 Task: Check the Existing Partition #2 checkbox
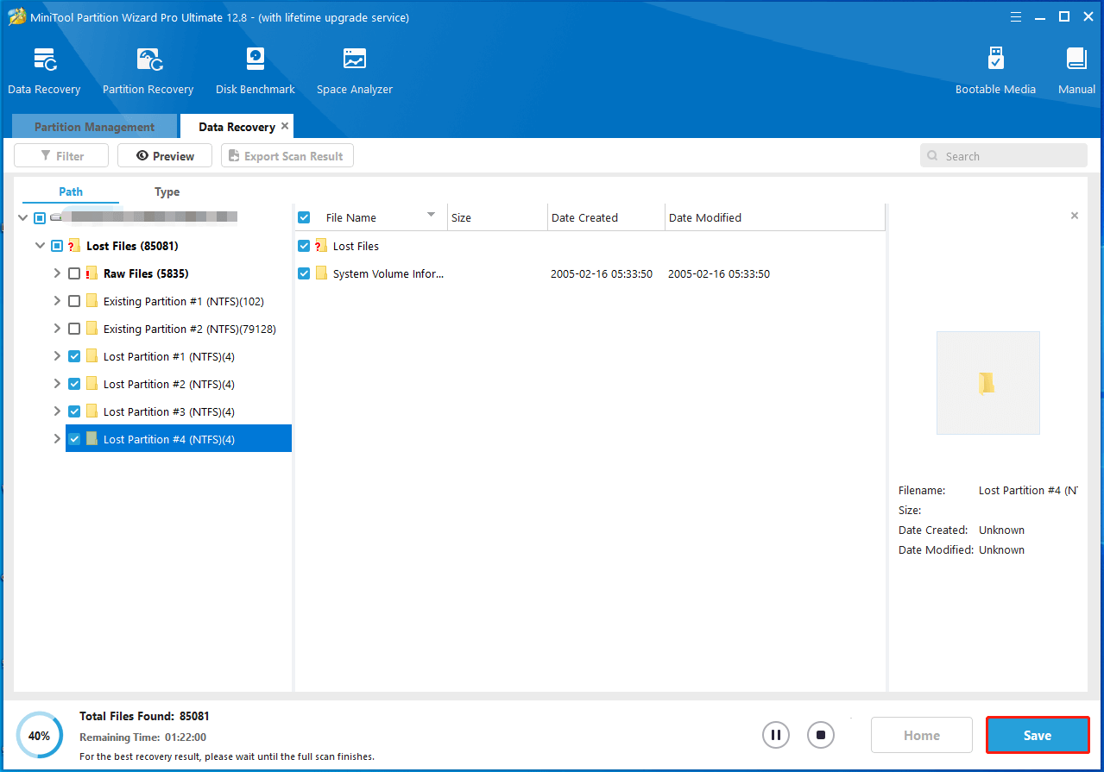tap(74, 329)
